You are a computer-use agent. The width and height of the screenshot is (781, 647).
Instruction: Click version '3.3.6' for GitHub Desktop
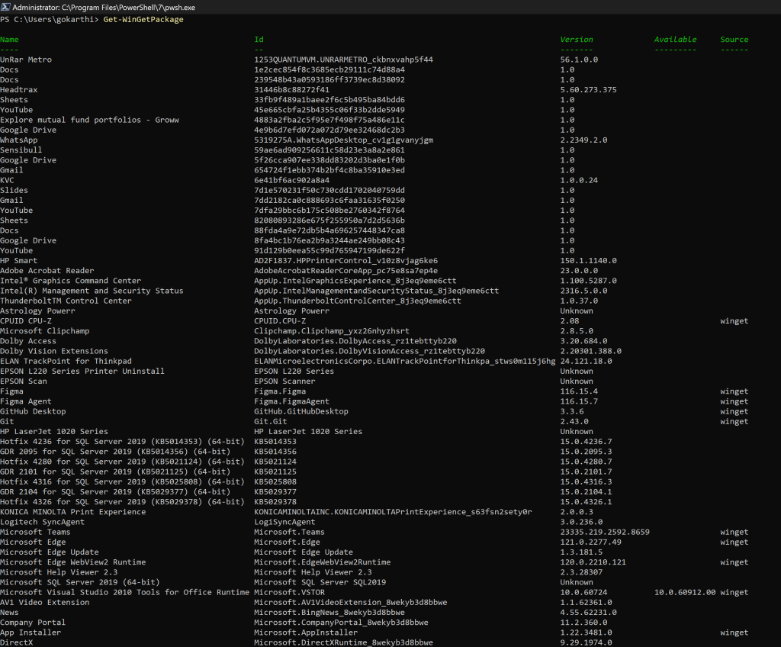(x=572, y=411)
